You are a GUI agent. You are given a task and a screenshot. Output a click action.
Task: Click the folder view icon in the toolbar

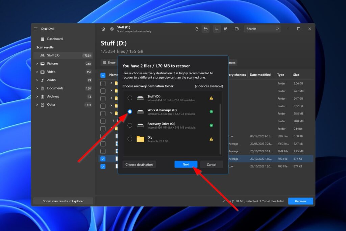click(205, 29)
